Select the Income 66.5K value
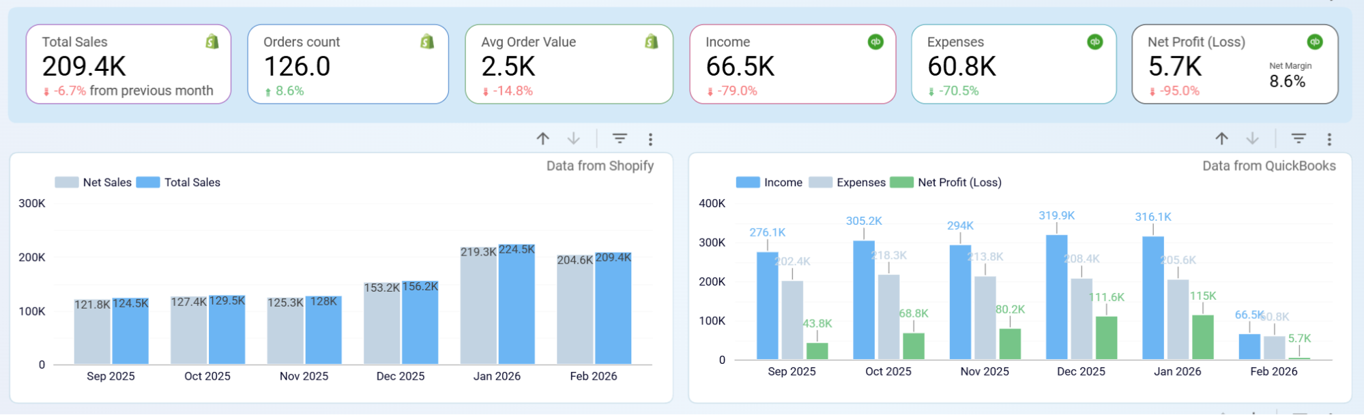1364x415 pixels. point(740,67)
